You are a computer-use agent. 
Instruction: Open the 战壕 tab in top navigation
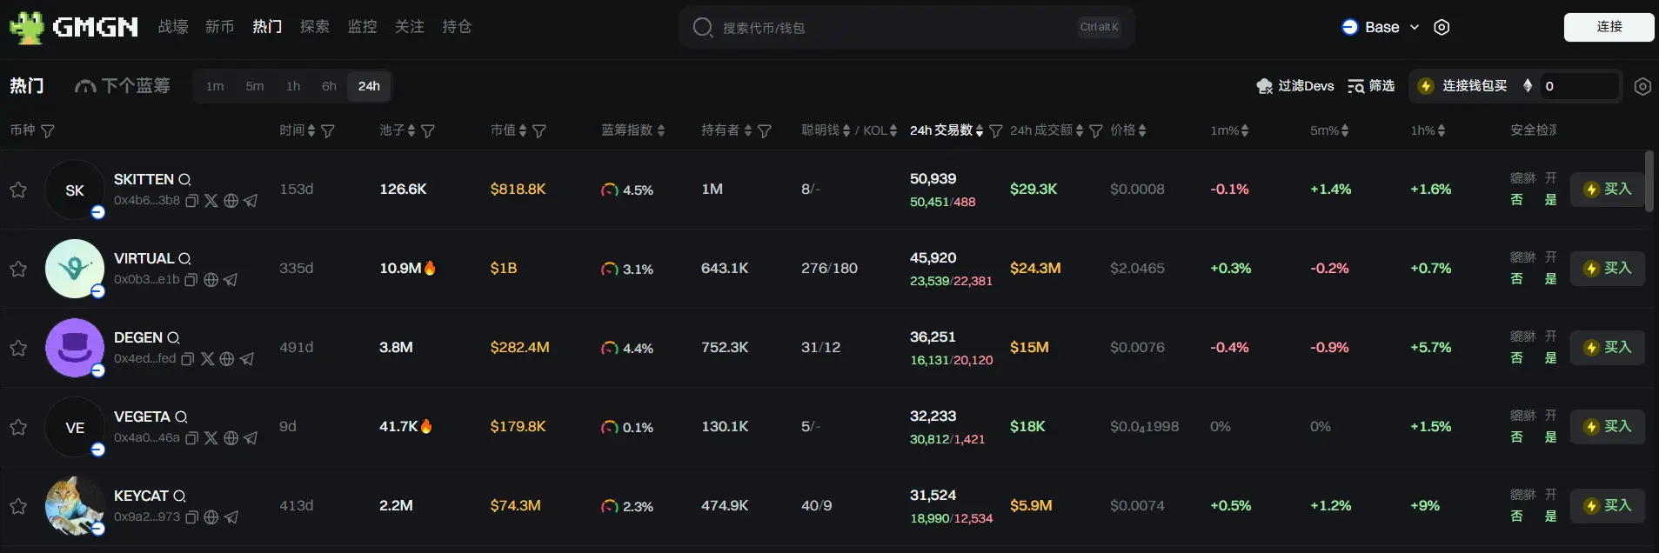tap(173, 27)
